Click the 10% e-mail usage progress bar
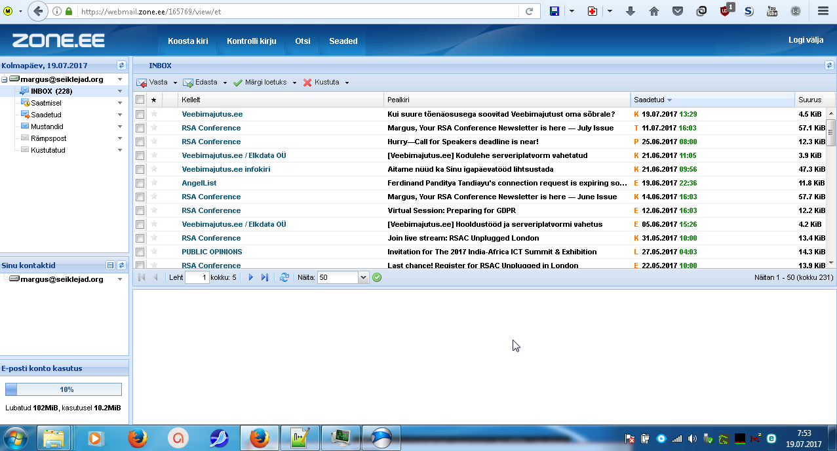The width and height of the screenshot is (837, 451). click(64, 389)
